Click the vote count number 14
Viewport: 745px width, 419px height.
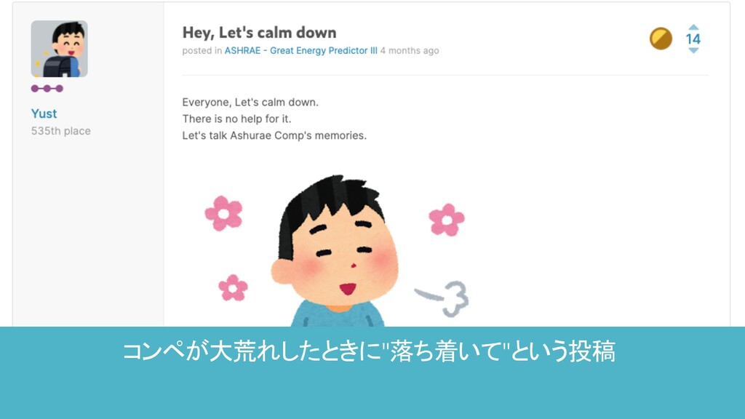(693, 39)
